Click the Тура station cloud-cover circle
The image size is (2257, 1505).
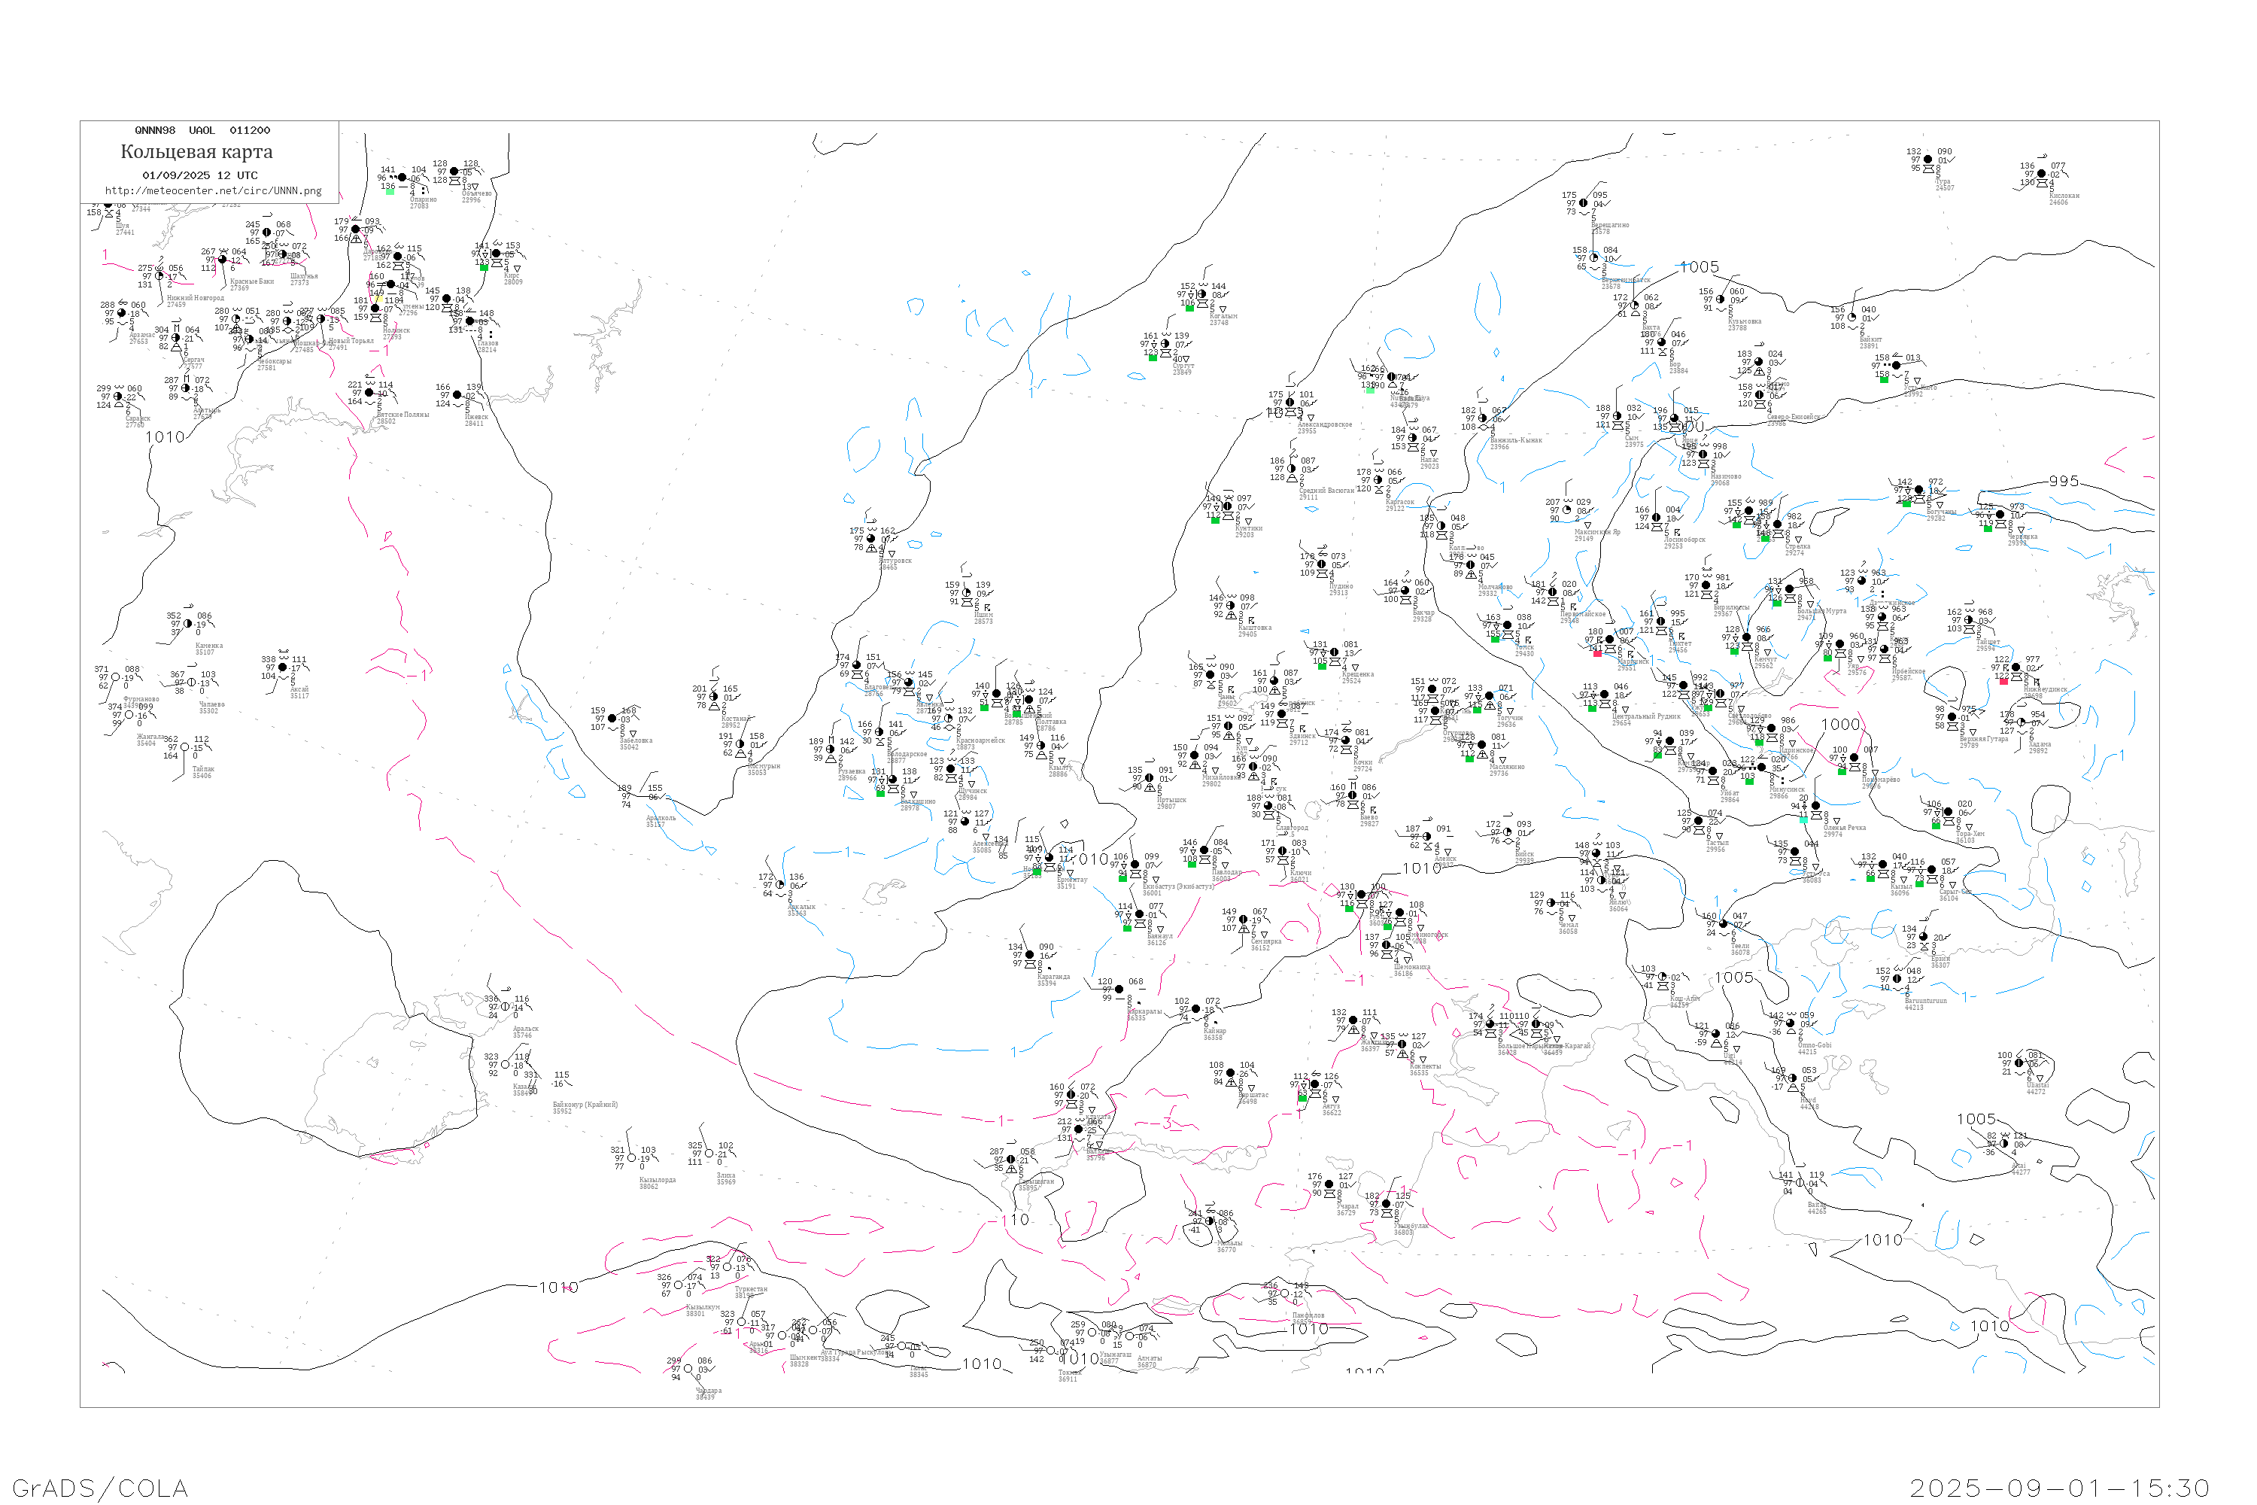tap(1927, 160)
